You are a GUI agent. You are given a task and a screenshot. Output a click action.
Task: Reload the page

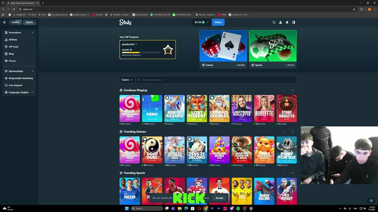pyautogui.click(x=14, y=9)
